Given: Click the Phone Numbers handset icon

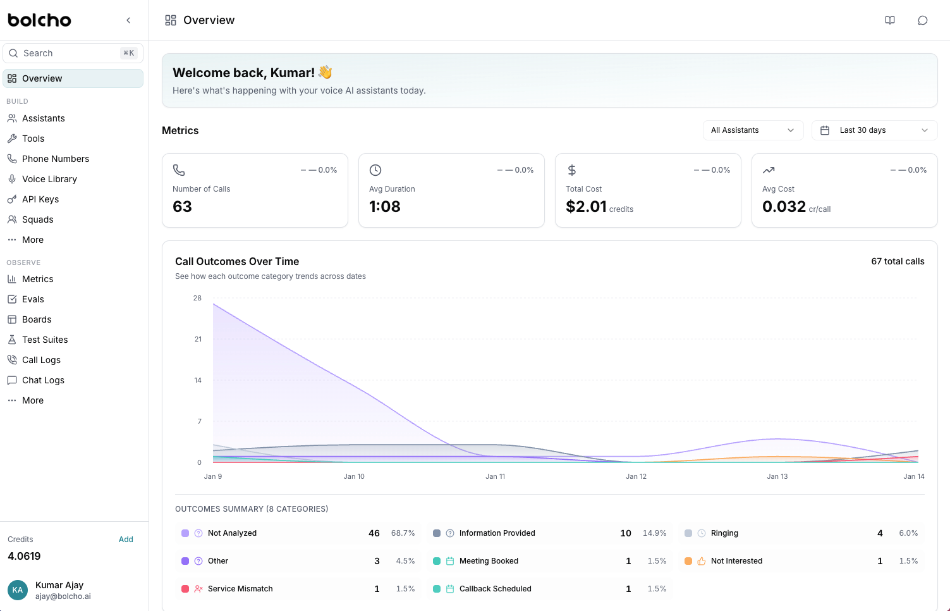Looking at the screenshot, I should (12, 159).
